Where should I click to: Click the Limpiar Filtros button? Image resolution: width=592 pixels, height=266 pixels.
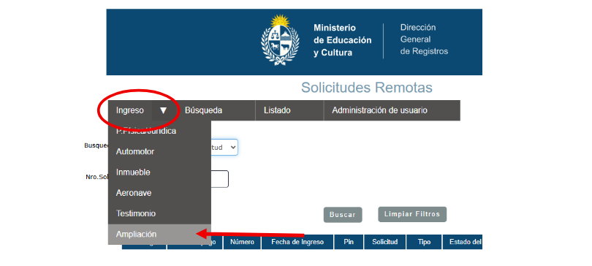pos(412,214)
